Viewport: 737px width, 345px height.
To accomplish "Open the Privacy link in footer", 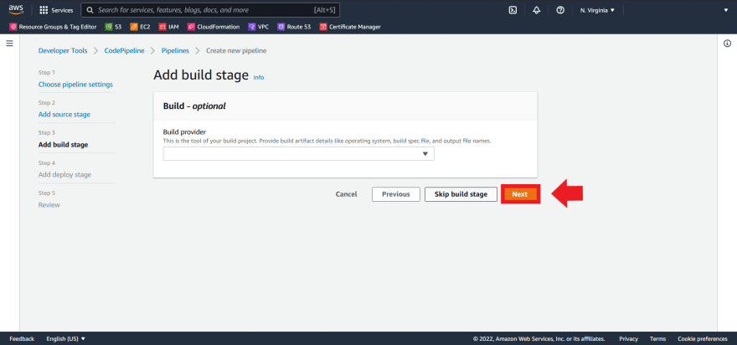I will click(x=628, y=338).
